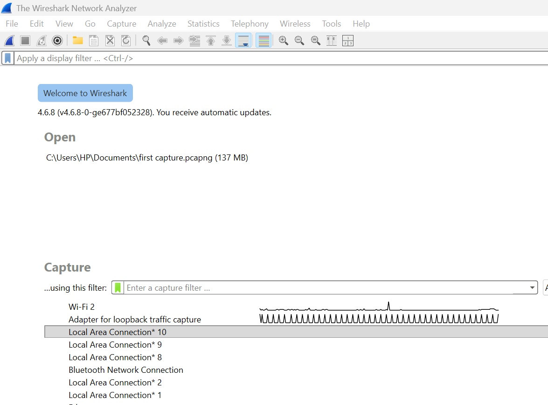Select Adapter for loopback traffic capture

(135, 319)
